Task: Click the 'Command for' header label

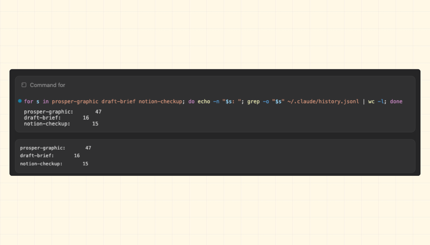Action: click(48, 85)
